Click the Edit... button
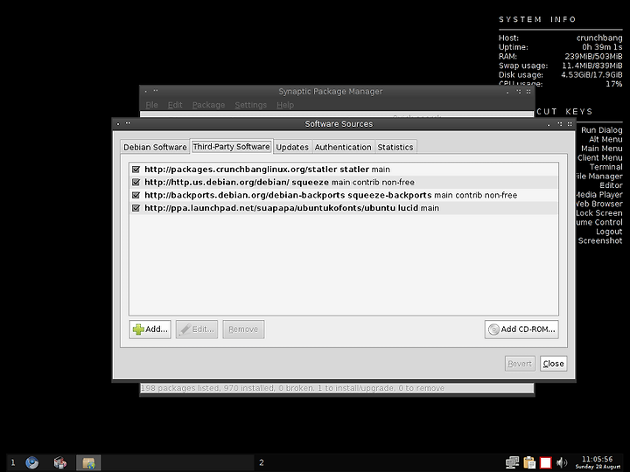 [197, 330]
